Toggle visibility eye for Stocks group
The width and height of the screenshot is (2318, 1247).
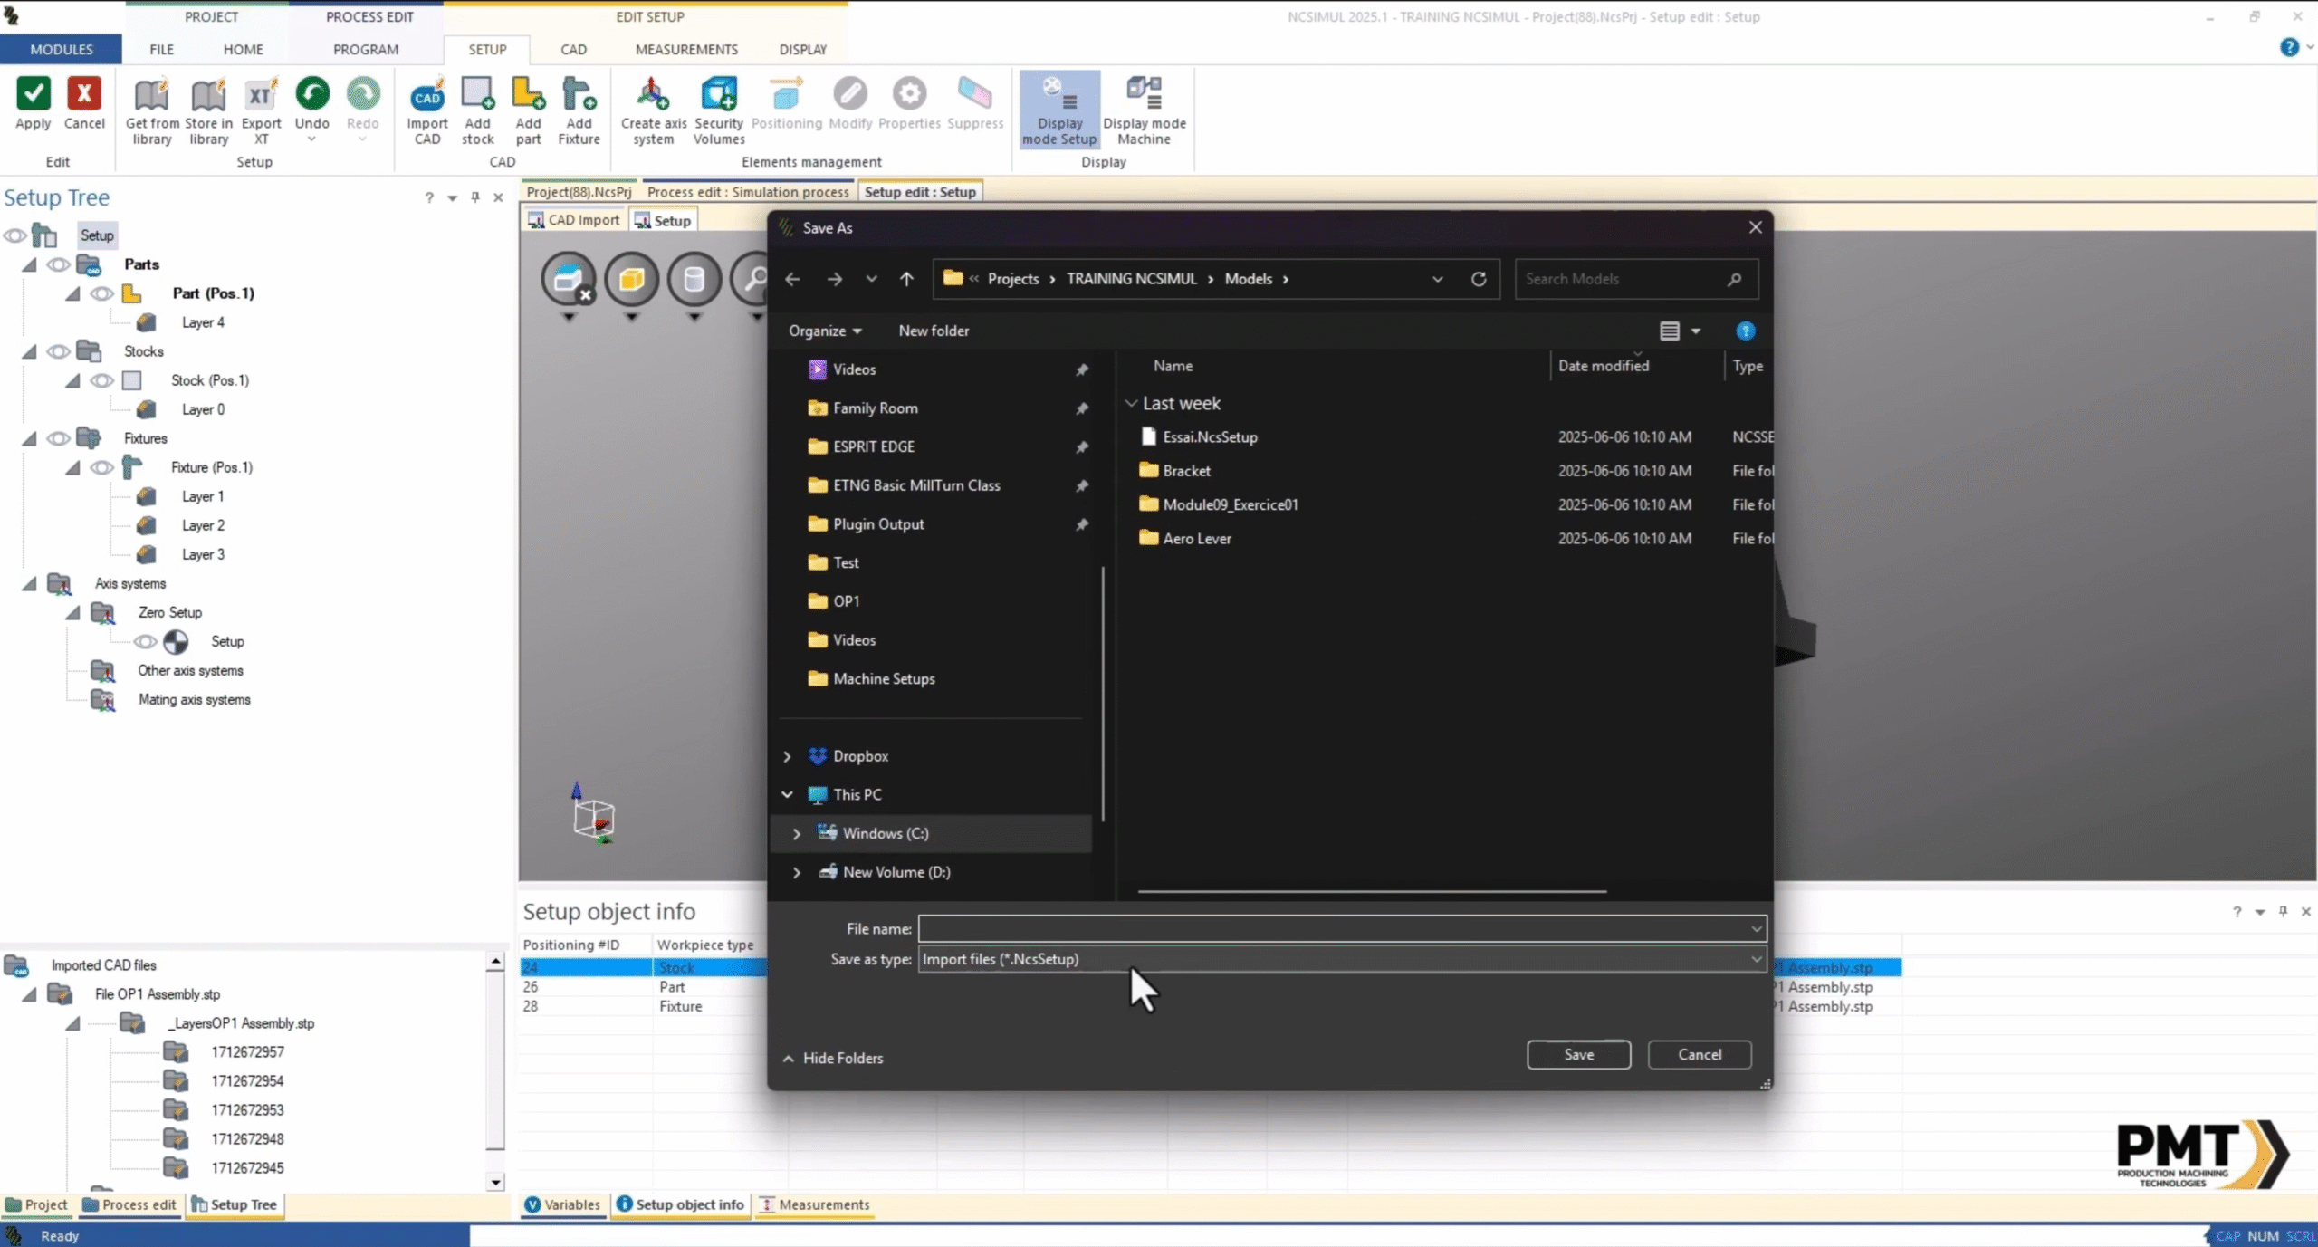58,351
